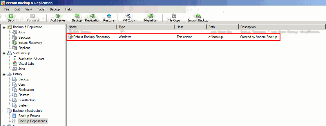This screenshot has width=326, height=126.
Task: Select Jobs under SureBackup
Action: (22, 69)
